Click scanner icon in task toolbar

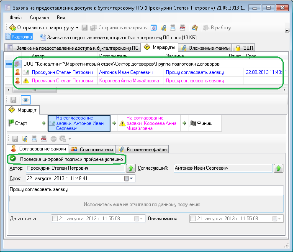pos(34,139)
